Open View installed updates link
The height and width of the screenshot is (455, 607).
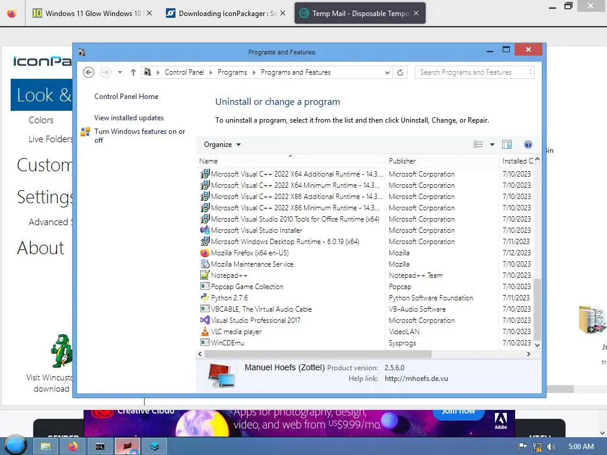click(x=129, y=118)
